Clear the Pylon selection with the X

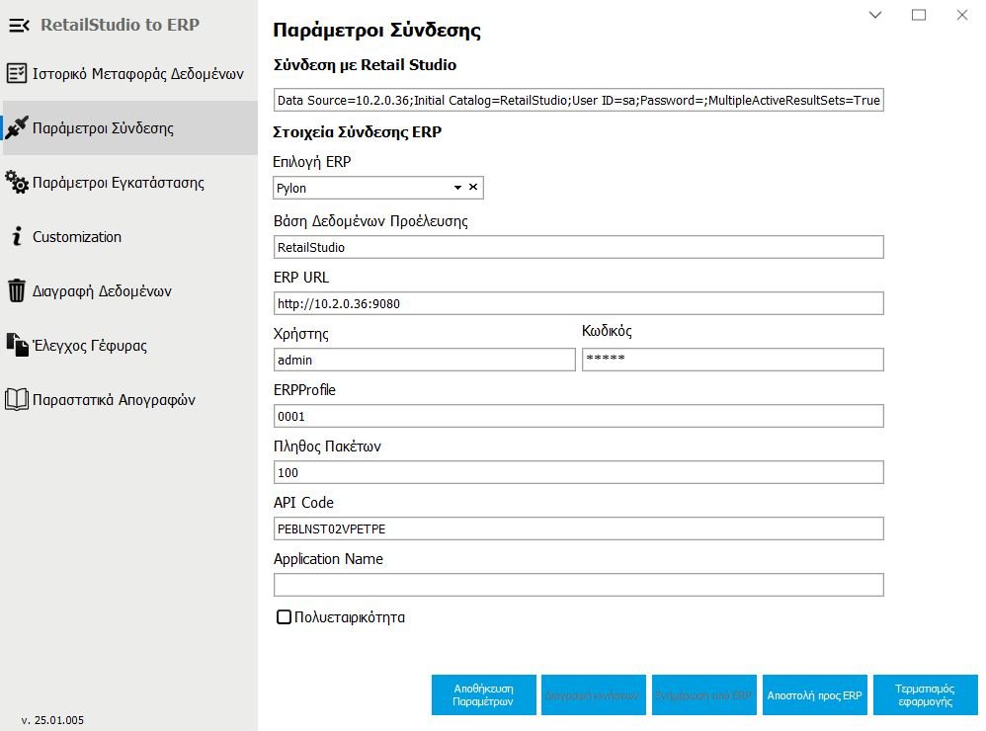(x=473, y=188)
